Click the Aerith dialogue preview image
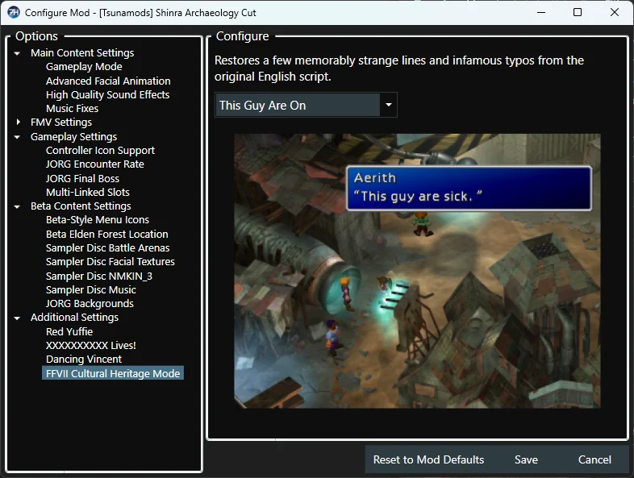Screen dimensions: 634x478 (417, 271)
